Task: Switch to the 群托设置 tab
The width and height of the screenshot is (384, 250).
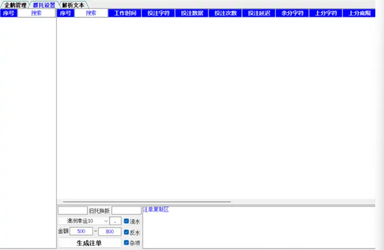Action: pyautogui.click(x=44, y=5)
